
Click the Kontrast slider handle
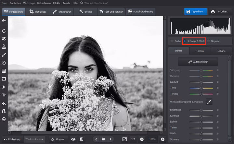[x=201, y=115]
